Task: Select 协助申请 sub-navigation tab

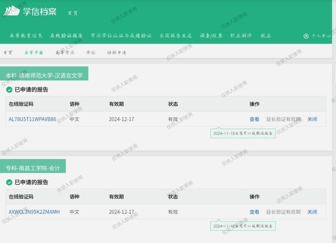Action: (x=116, y=52)
